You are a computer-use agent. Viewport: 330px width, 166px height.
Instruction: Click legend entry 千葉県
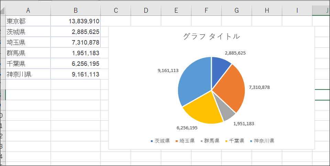pos(235,141)
